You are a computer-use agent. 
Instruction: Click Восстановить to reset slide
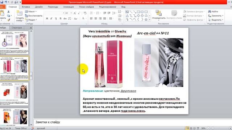click(x=34, y=16)
